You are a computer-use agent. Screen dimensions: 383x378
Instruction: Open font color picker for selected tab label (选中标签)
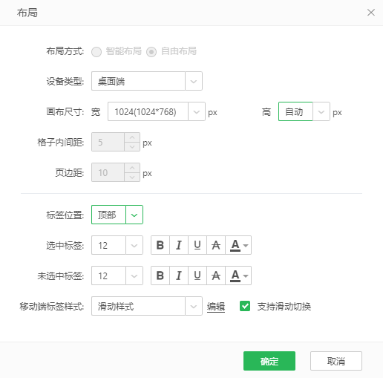tap(238, 245)
